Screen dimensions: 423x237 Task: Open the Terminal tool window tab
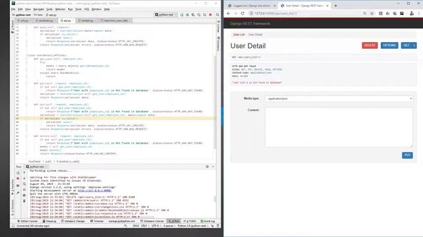pyautogui.click(x=97, y=221)
